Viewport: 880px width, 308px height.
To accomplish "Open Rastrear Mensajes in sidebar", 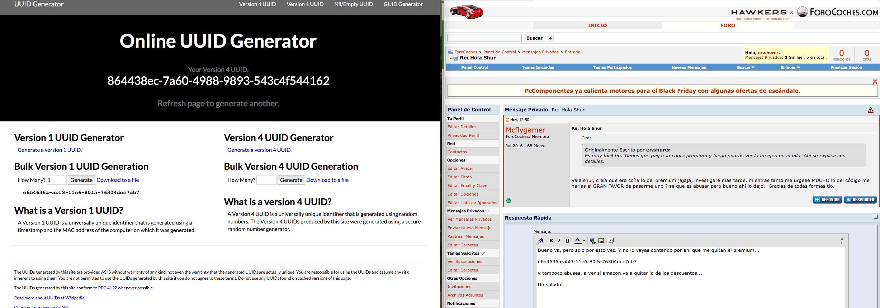I will [465, 236].
